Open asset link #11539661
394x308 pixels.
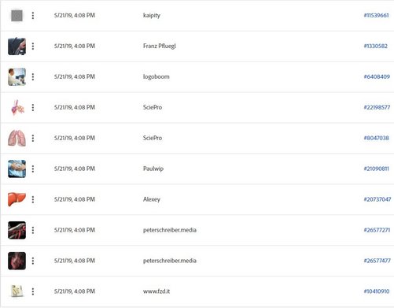(376, 16)
